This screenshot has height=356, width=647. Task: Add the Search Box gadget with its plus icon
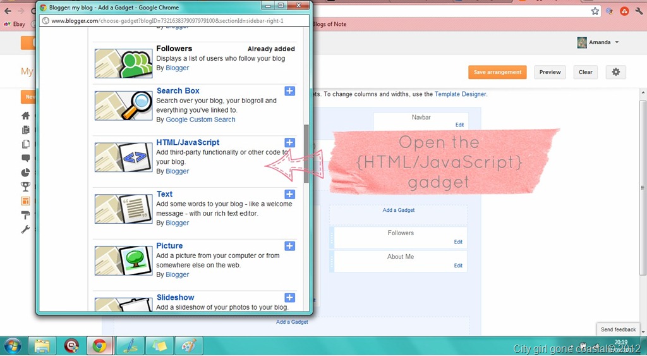[x=289, y=91]
